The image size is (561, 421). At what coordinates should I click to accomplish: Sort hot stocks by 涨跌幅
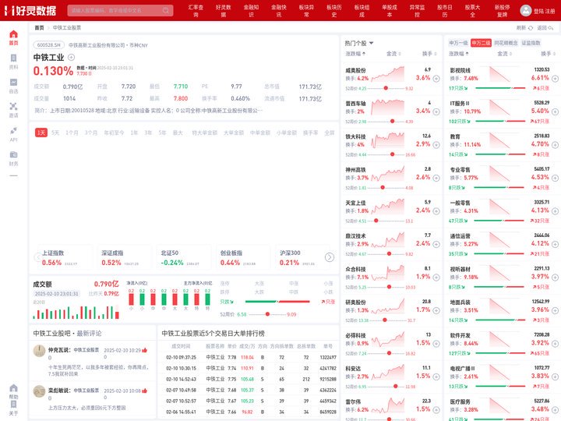(355, 54)
